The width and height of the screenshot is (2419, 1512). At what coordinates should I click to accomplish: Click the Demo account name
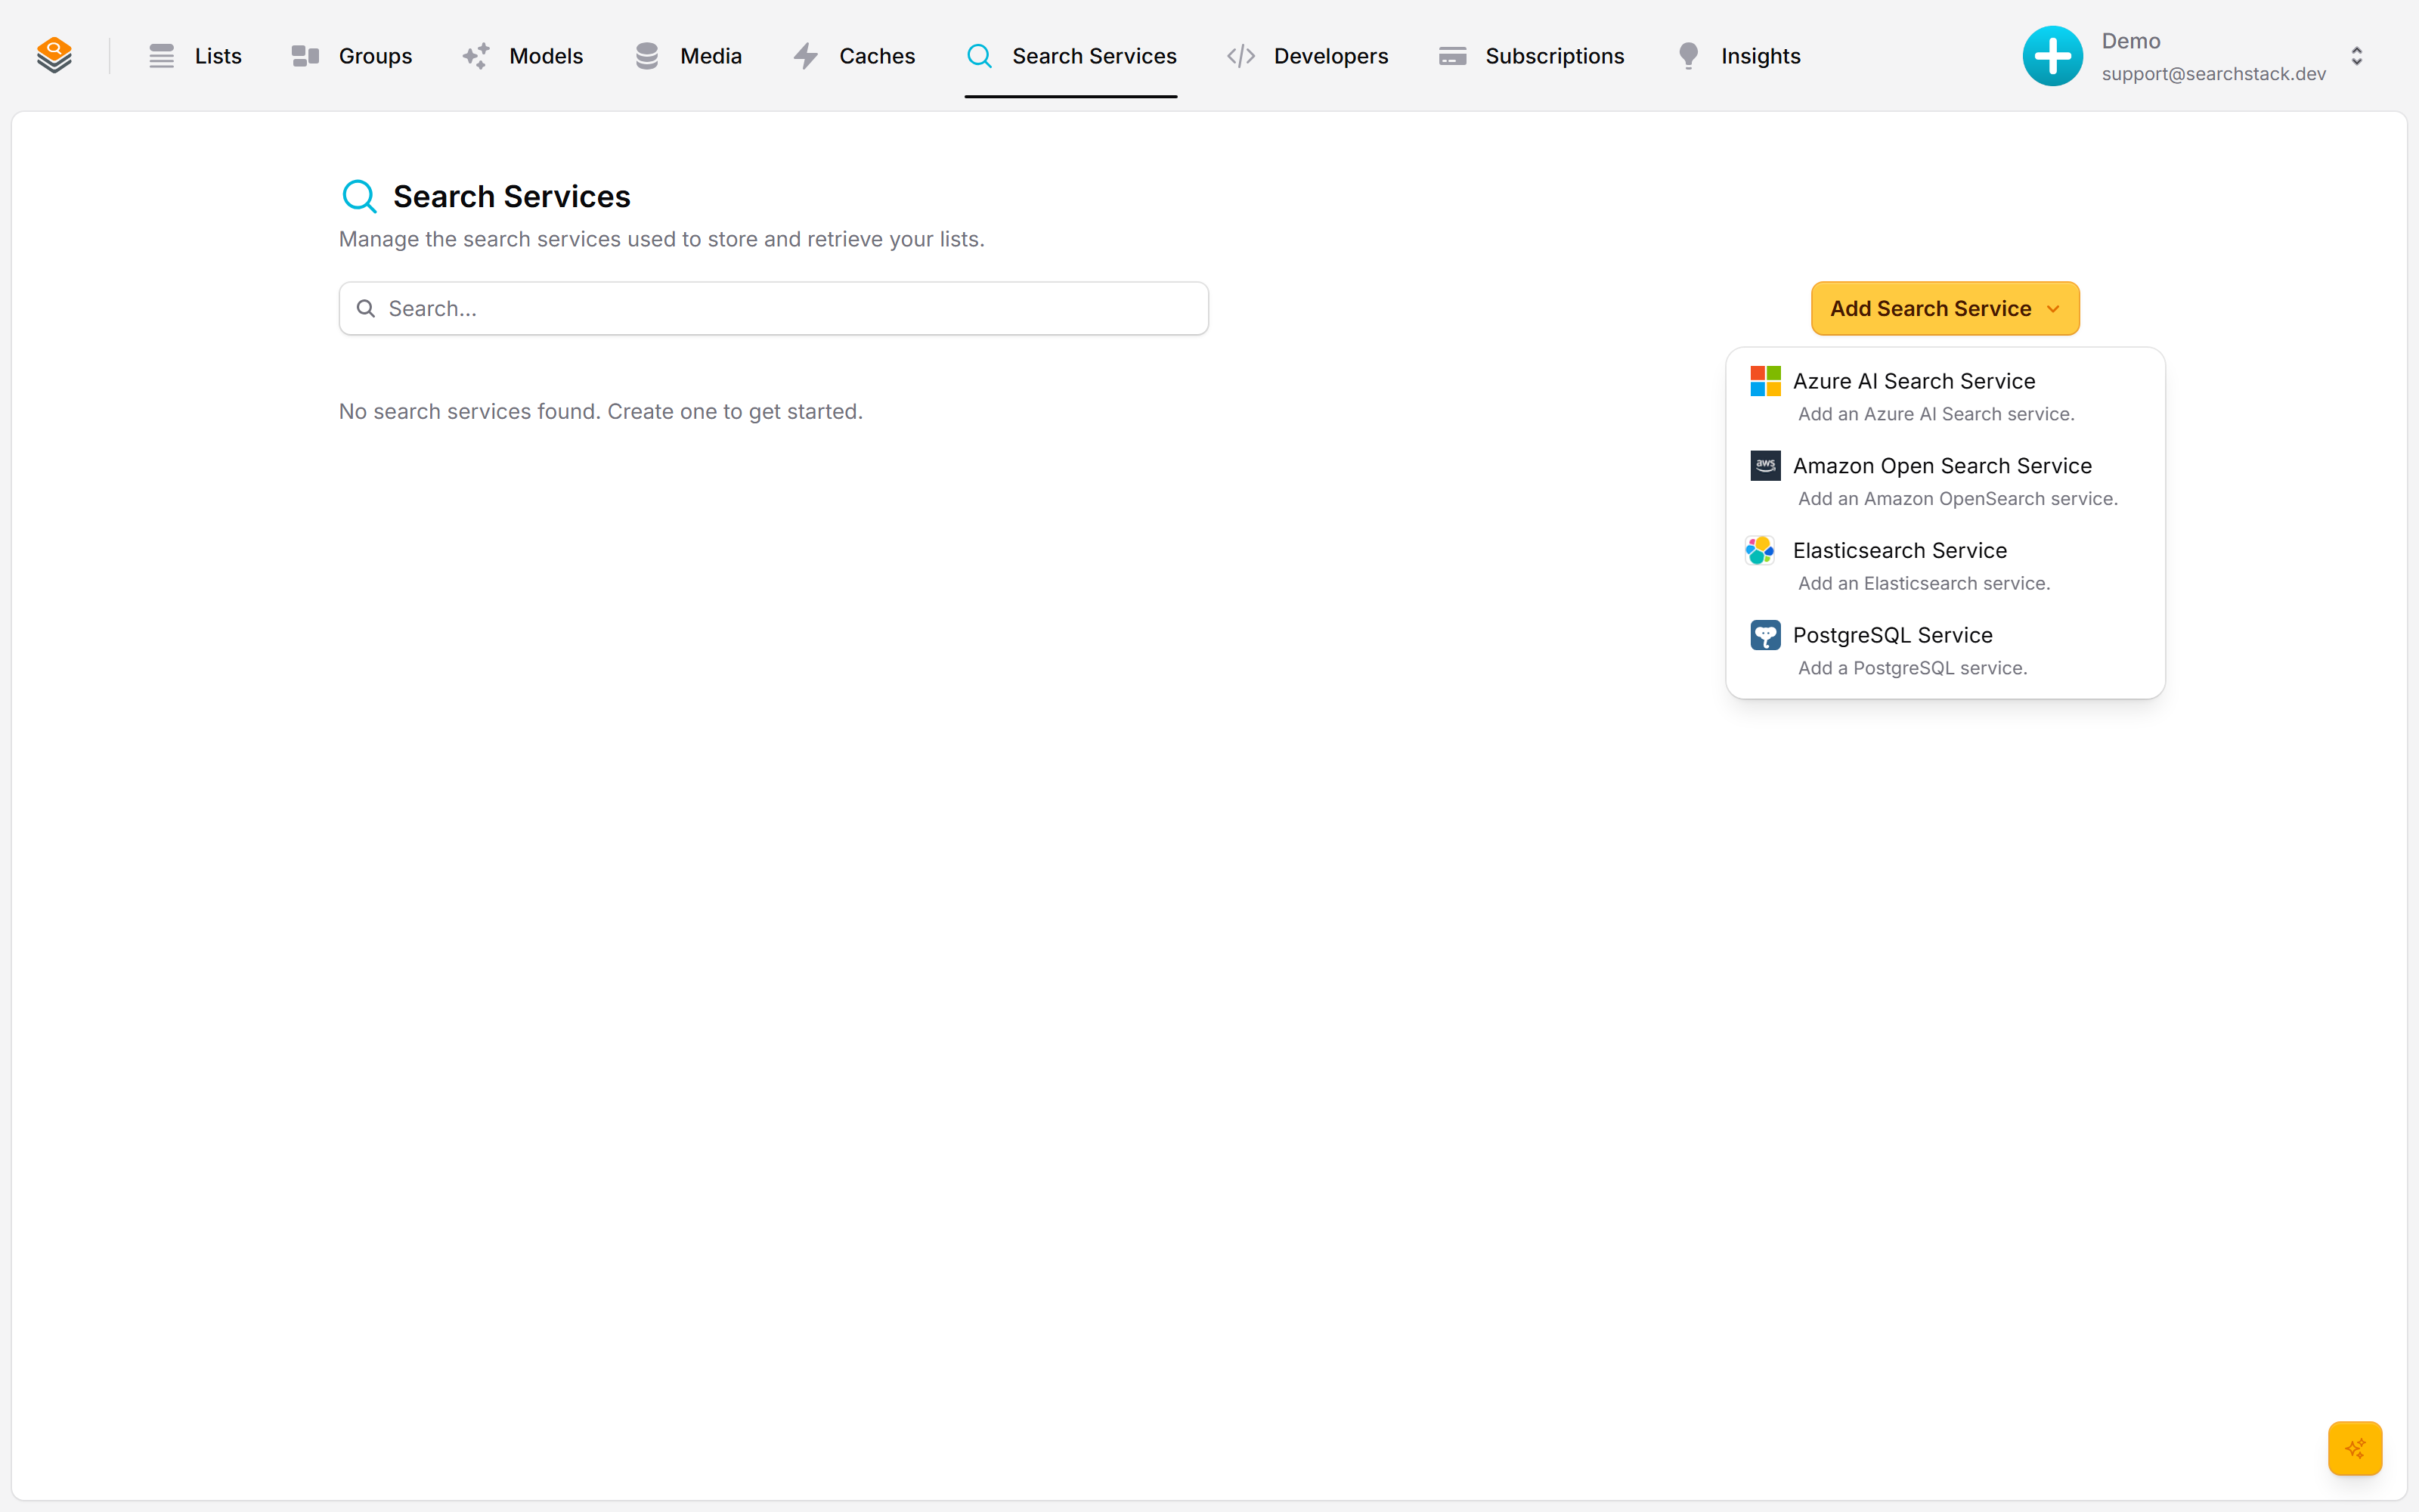pyautogui.click(x=2130, y=41)
